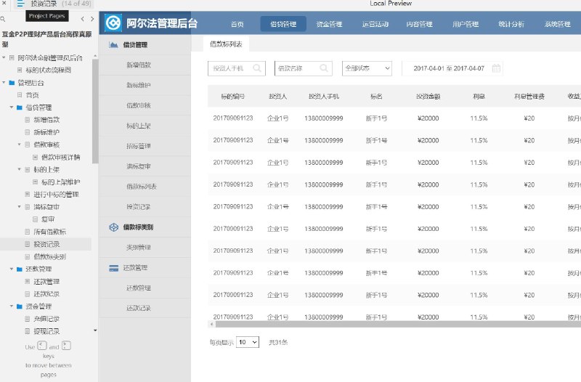
Task: Open 标的状态流程图 page in tree
Action: point(48,70)
